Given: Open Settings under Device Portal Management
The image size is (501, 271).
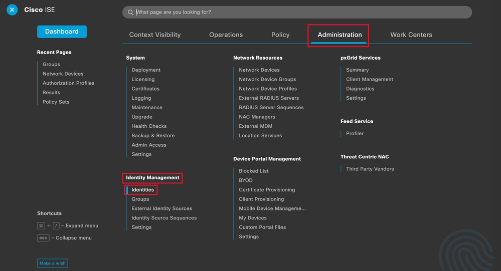Looking at the screenshot, I should click(249, 236).
